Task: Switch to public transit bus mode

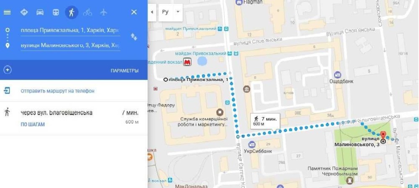Action: pyautogui.click(x=56, y=12)
